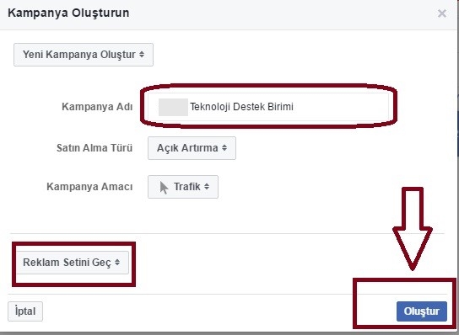459x335 pixels.
Task: Open the Yeni Kampanya Oluştur dropdown
Action: (x=84, y=55)
